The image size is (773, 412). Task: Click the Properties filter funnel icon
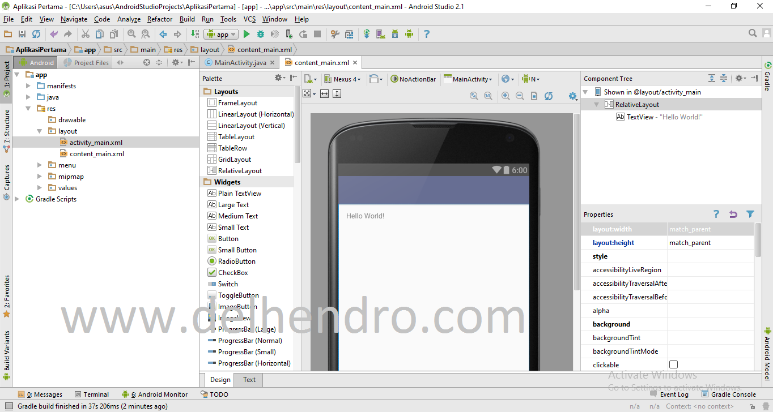[750, 214]
